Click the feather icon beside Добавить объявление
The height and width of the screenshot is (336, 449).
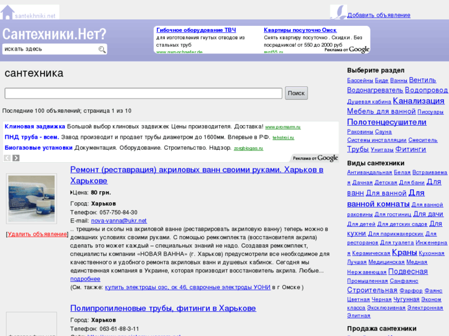[x=338, y=12]
